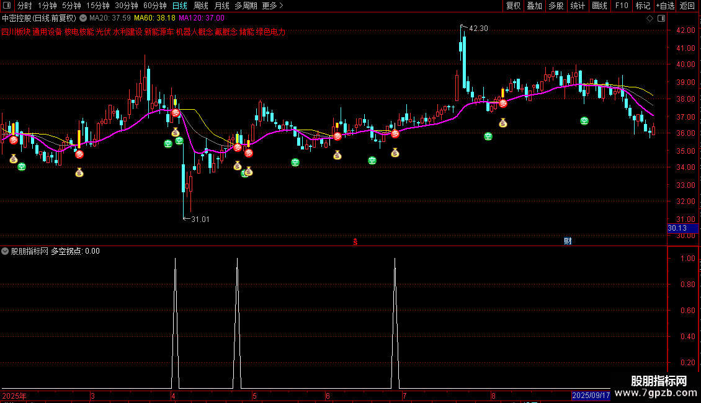Click the 标记 mark button

tap(643, 6)
